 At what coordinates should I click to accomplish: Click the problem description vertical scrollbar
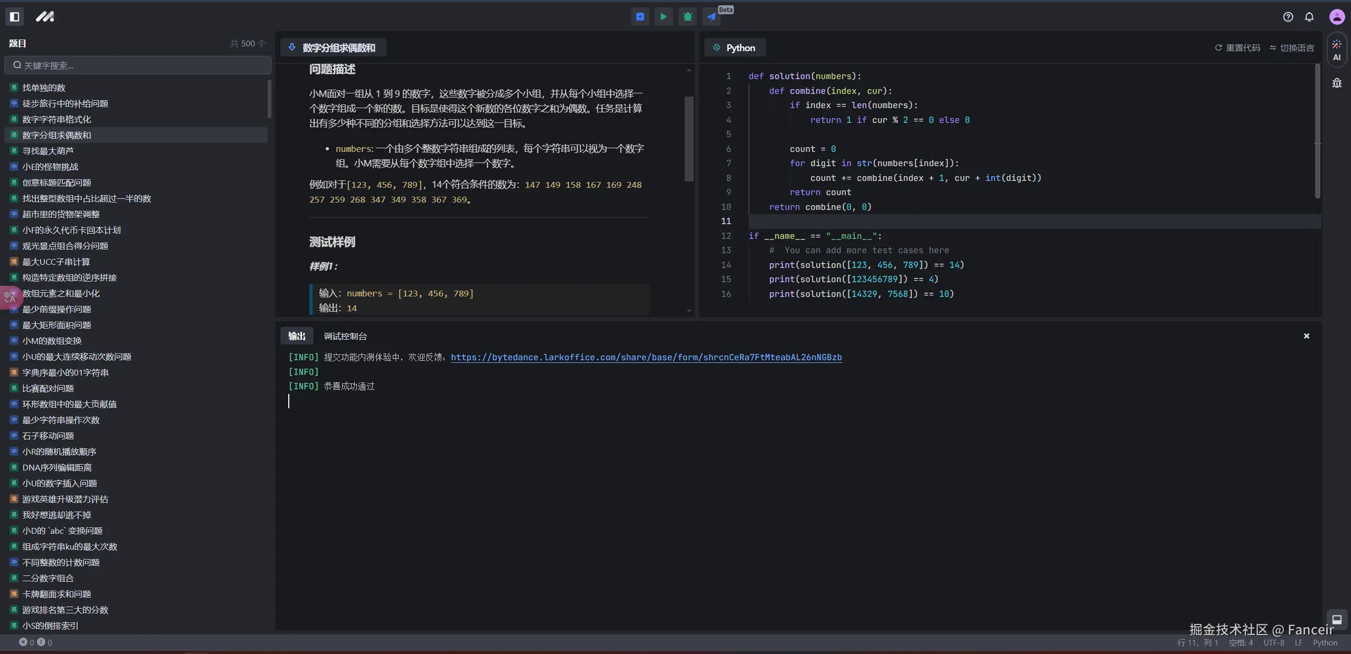tap(688, 139)
